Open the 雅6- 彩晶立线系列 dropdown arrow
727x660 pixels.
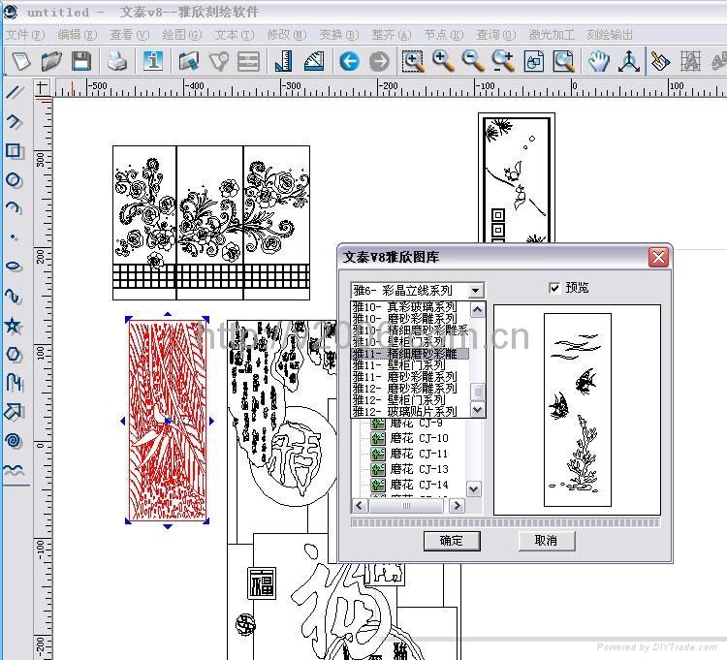[475, 291]
